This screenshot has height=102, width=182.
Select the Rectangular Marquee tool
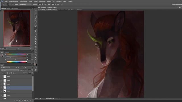tap(36, 13)
